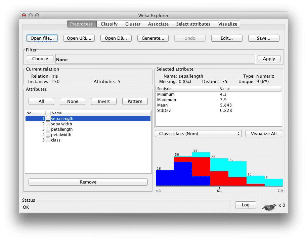307x240 pixels.
Task: Go to the Visualize tab
Action: 227,24
